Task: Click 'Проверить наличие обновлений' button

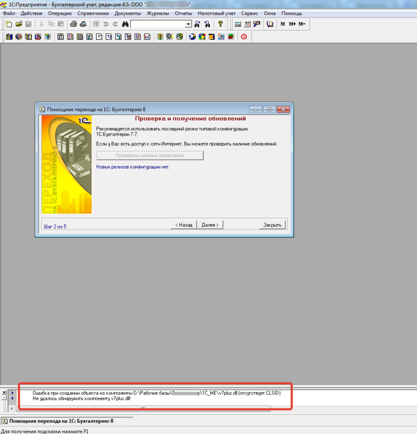Action: 150,156
